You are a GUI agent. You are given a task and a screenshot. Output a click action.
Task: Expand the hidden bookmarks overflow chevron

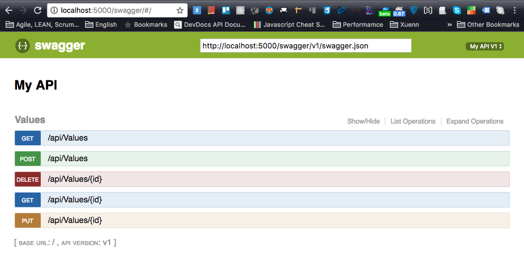(450, 24)
